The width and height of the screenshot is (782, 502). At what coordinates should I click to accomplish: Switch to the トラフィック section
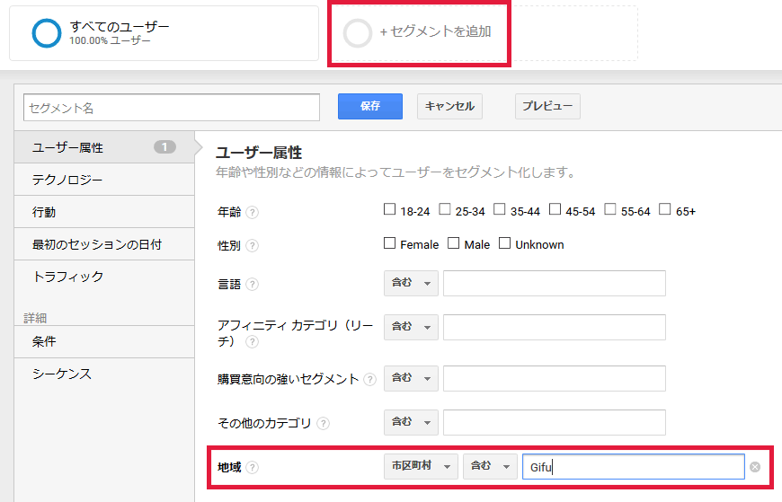[x=104, y=277]
